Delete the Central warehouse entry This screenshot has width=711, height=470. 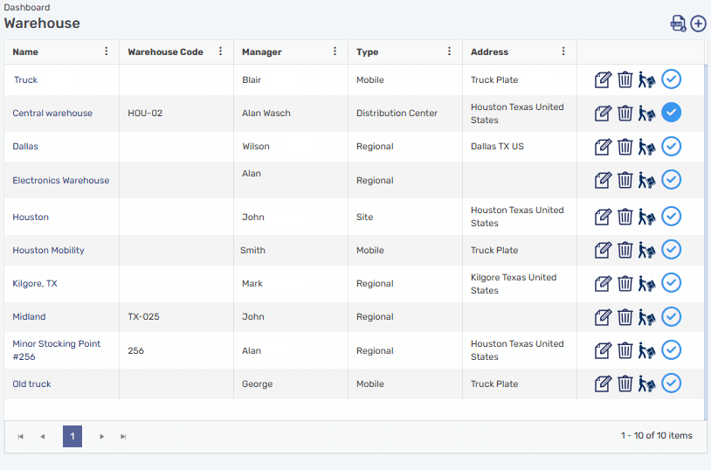tap(625, 114)
